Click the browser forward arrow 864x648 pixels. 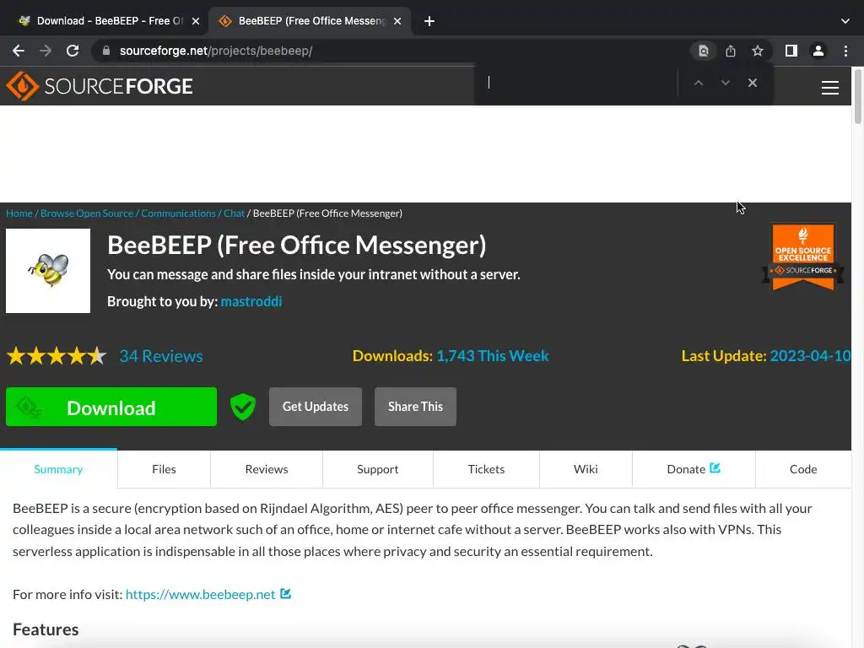click(x=46, y=51)
